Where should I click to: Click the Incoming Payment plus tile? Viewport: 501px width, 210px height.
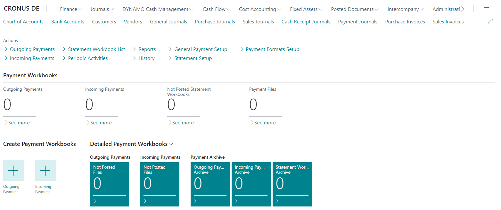[45, 171]
